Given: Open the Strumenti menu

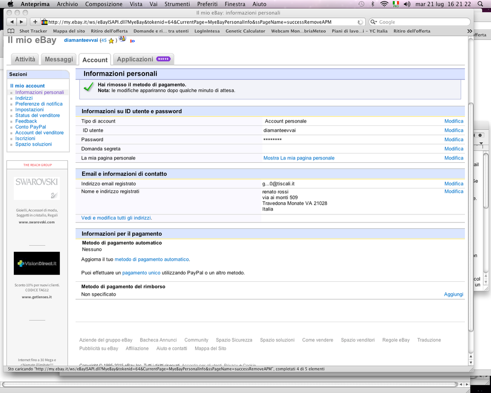Looking at the screenshot, I should point(177,4).
